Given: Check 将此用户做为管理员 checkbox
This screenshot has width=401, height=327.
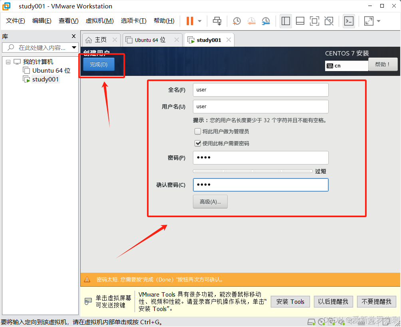Looking at the screenshot, I should point(198,131).
